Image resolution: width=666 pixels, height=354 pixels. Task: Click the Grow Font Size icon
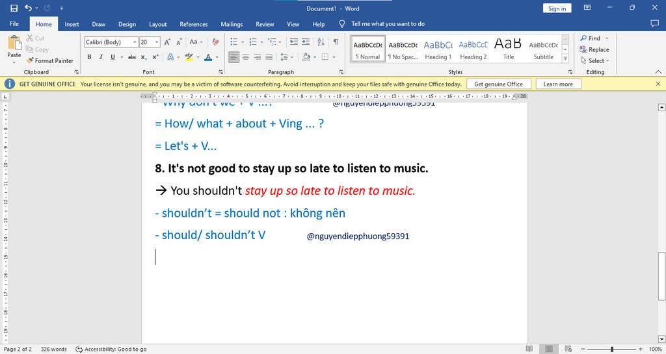[167, 42]
